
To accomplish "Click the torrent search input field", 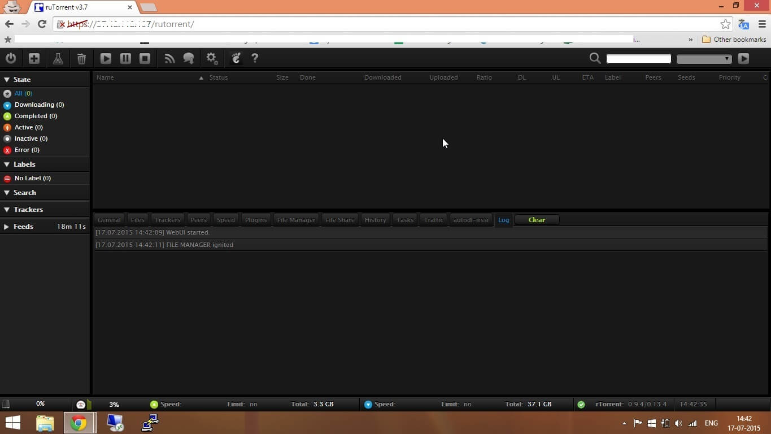I will (638, 59).
